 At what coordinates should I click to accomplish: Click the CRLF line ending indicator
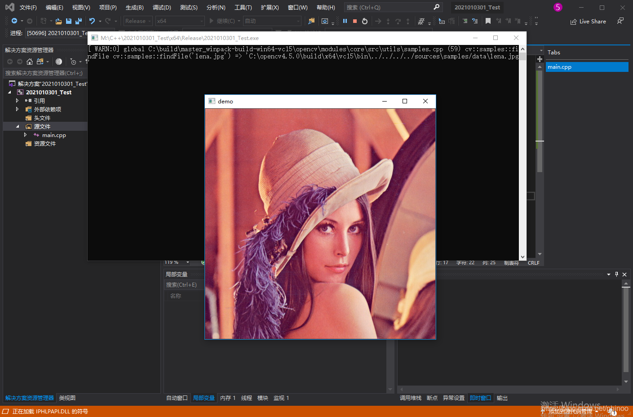[534, 263]
